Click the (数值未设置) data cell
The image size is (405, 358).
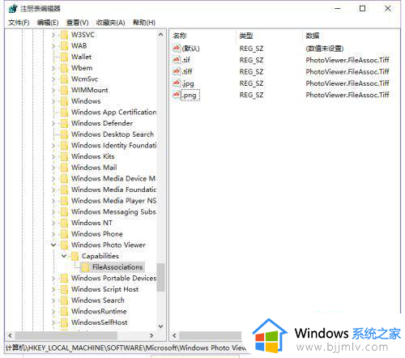325,49
